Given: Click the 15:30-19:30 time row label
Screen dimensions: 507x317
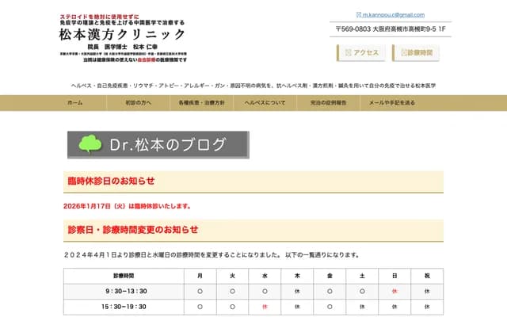Looking at the screenshot, I should [x=124, y=306].
